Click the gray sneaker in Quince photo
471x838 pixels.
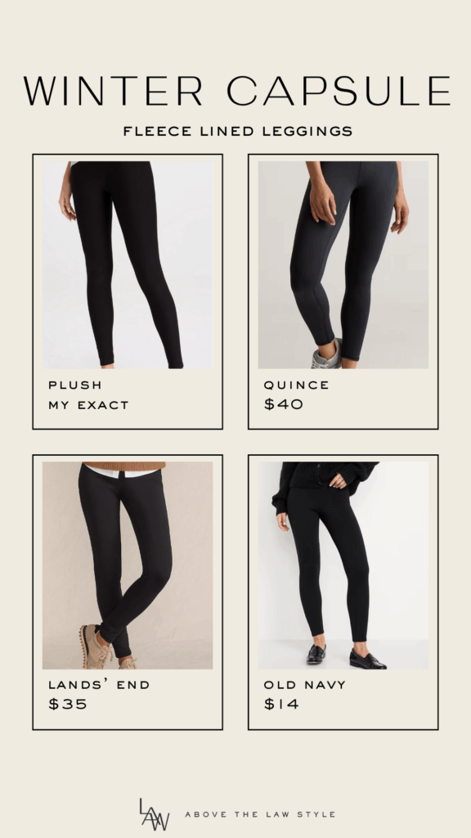pos(327,355)
